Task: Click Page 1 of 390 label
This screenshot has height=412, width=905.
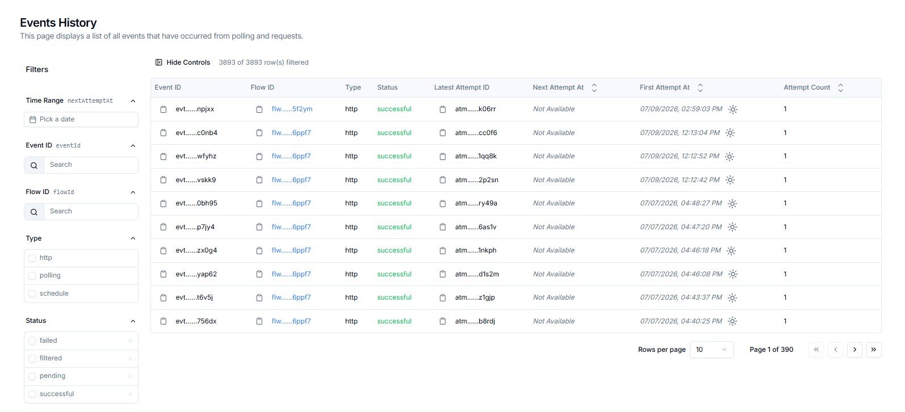Action: coord(772,350)
